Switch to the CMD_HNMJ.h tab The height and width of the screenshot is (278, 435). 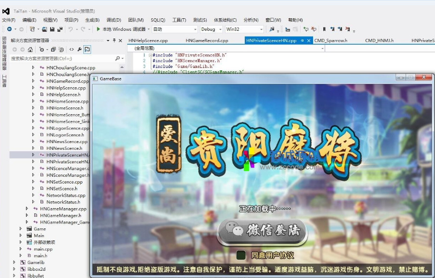pyautogui.click(x=379, y=40)
